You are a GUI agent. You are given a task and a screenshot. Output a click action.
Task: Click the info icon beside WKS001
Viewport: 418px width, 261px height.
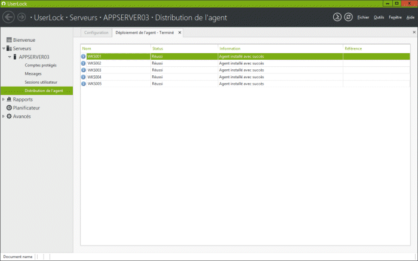click(x=84, y=57)
